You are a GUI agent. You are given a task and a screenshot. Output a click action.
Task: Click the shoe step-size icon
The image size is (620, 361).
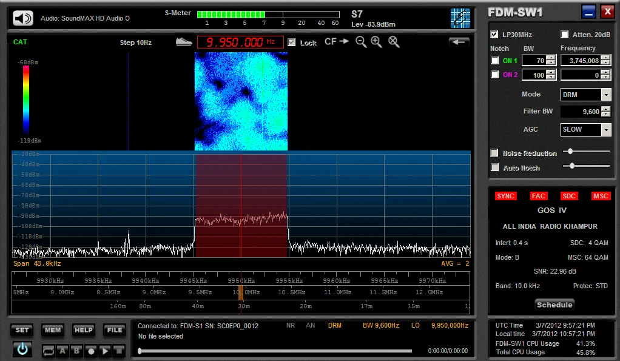(x=184, y=42)
